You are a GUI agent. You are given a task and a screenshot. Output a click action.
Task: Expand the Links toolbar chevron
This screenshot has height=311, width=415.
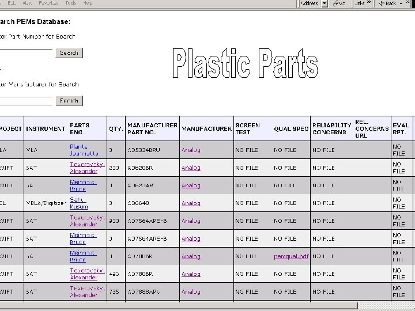point(369,2)
